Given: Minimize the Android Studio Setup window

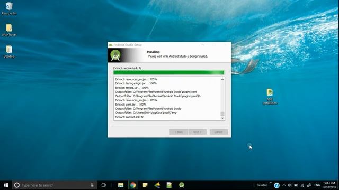Looking at the screenshot, I should (x=202, y=45).
